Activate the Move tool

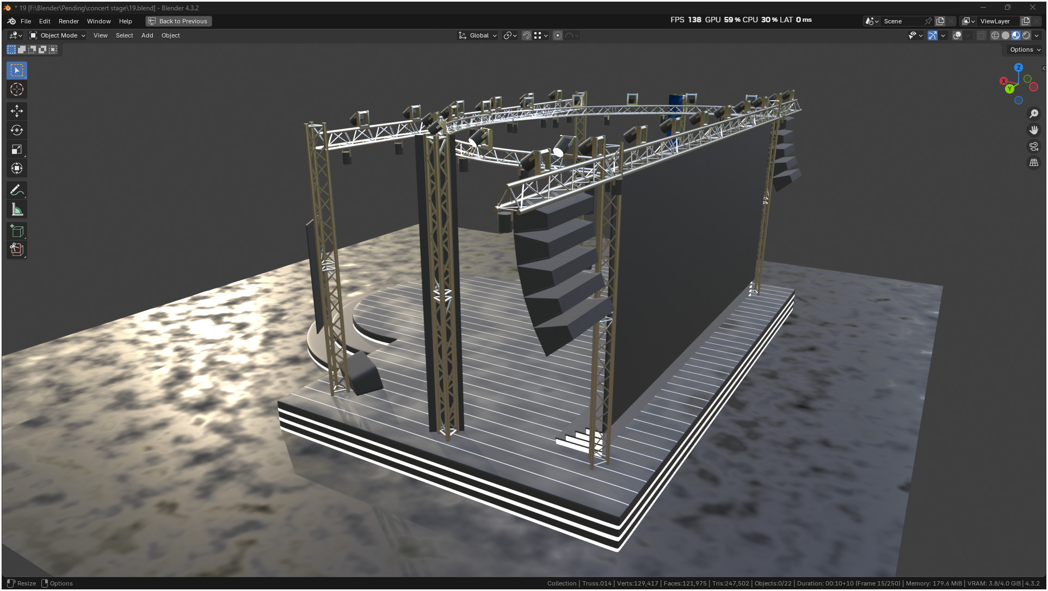pos(17,111)
